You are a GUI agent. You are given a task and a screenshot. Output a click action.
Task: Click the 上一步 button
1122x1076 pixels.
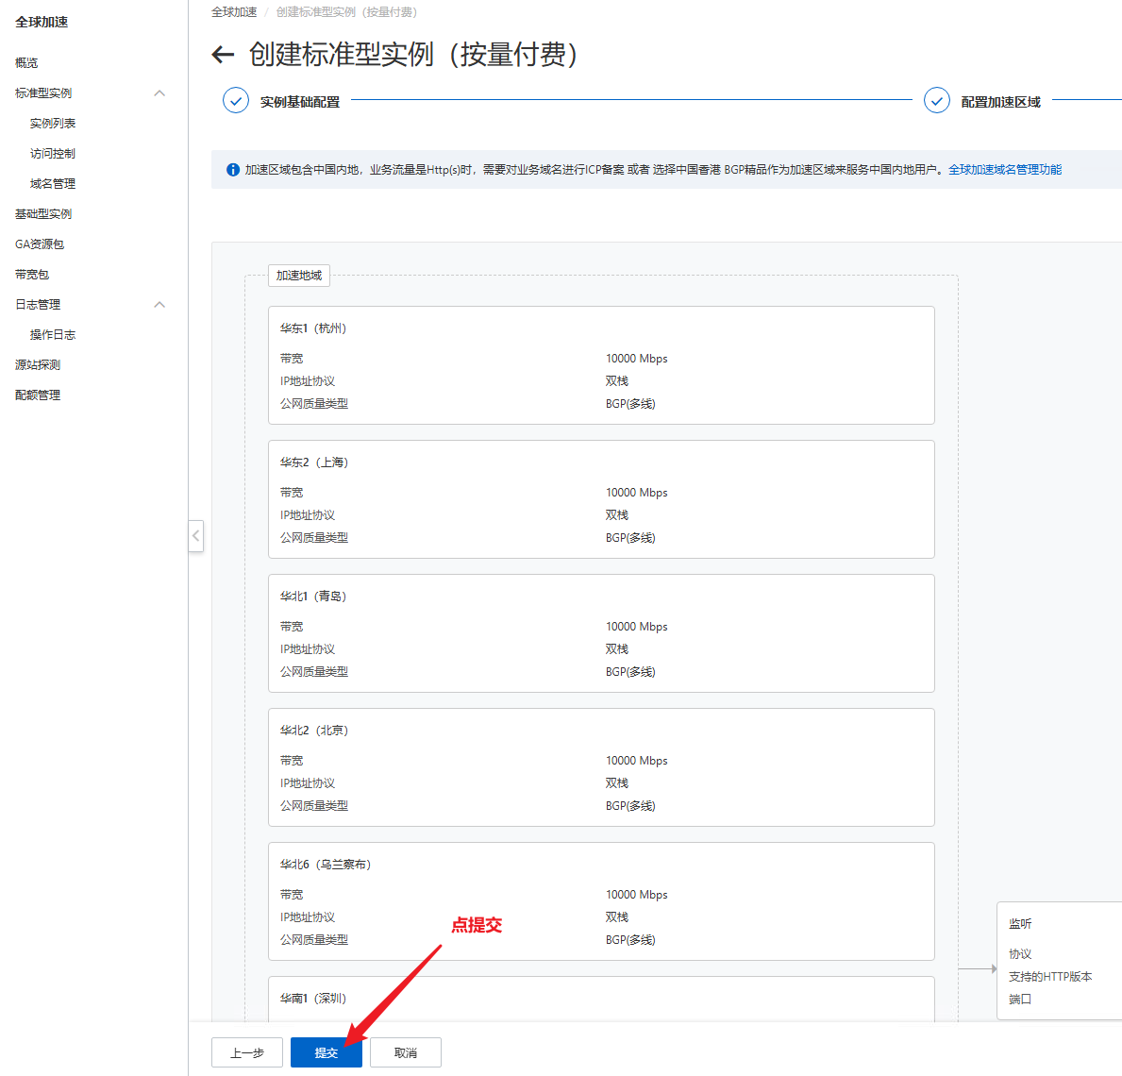247,1052
